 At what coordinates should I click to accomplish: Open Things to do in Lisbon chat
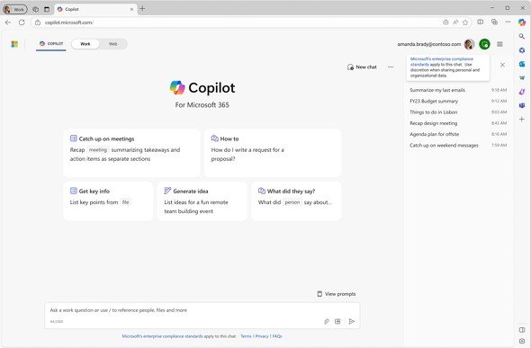click(x=458, y=112)
